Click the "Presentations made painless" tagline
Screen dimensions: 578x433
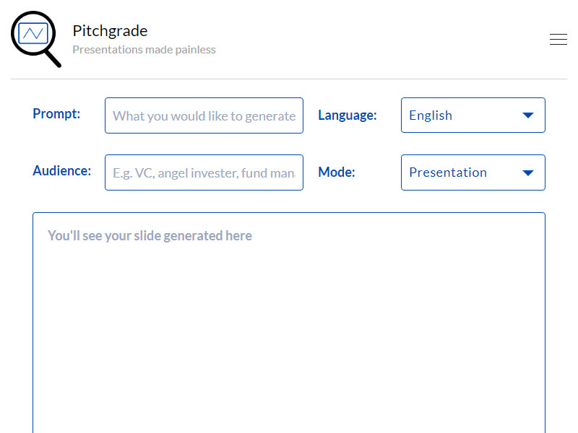click(144, 50)
